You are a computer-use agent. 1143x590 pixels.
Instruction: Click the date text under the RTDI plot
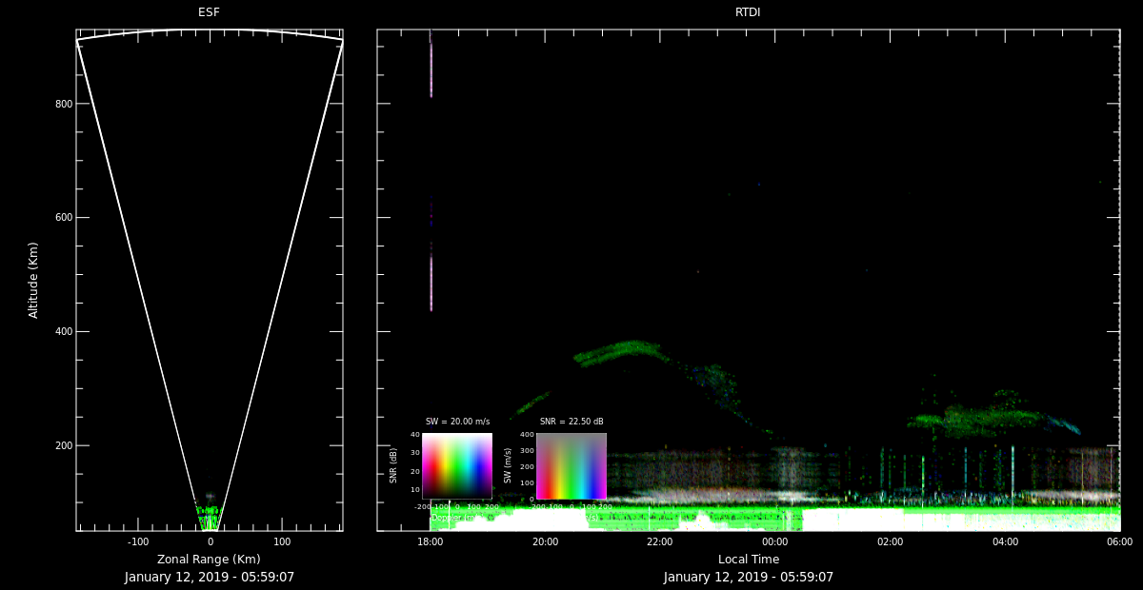click(748, 577)
